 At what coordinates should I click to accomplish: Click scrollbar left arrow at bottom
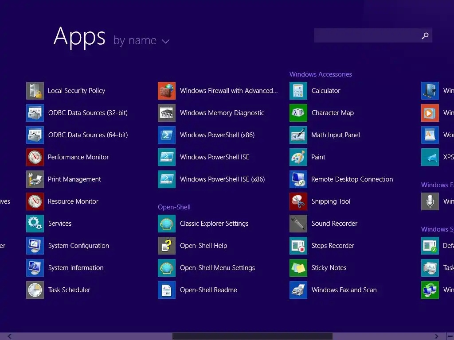coord(9,336)
